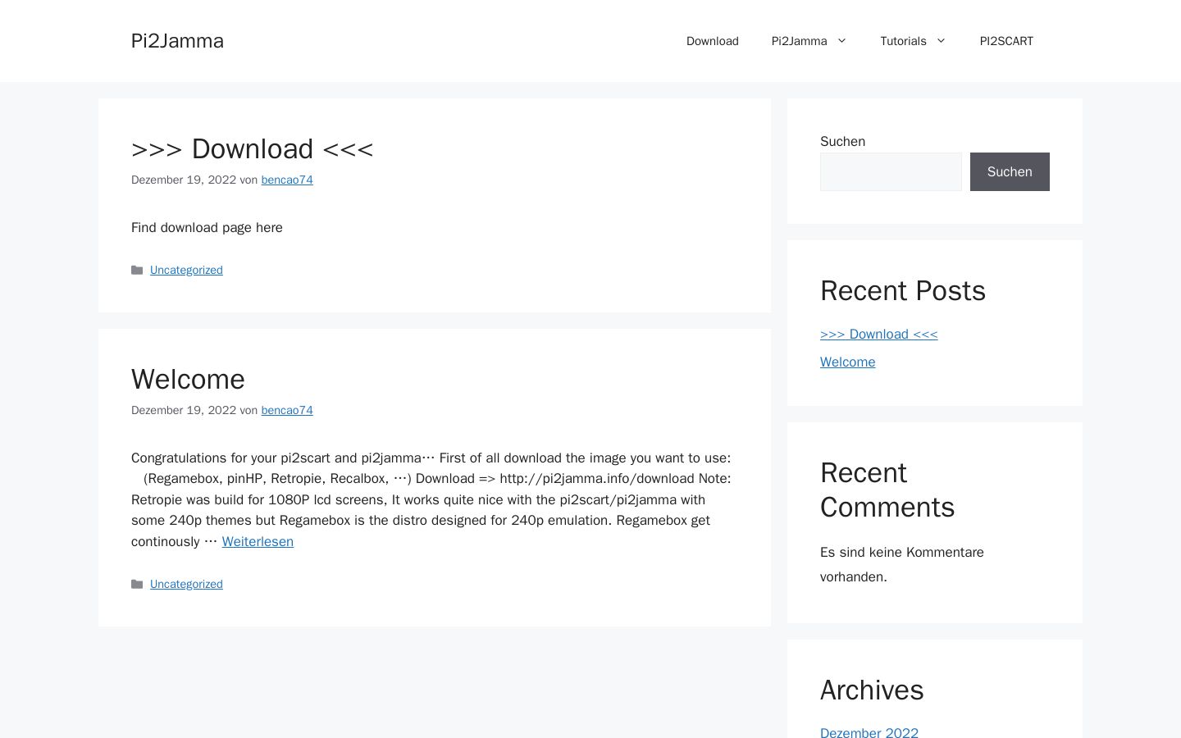The image size is (1181, 738).
Task: Open the Tutorials menu item
Action: (903, 41)
